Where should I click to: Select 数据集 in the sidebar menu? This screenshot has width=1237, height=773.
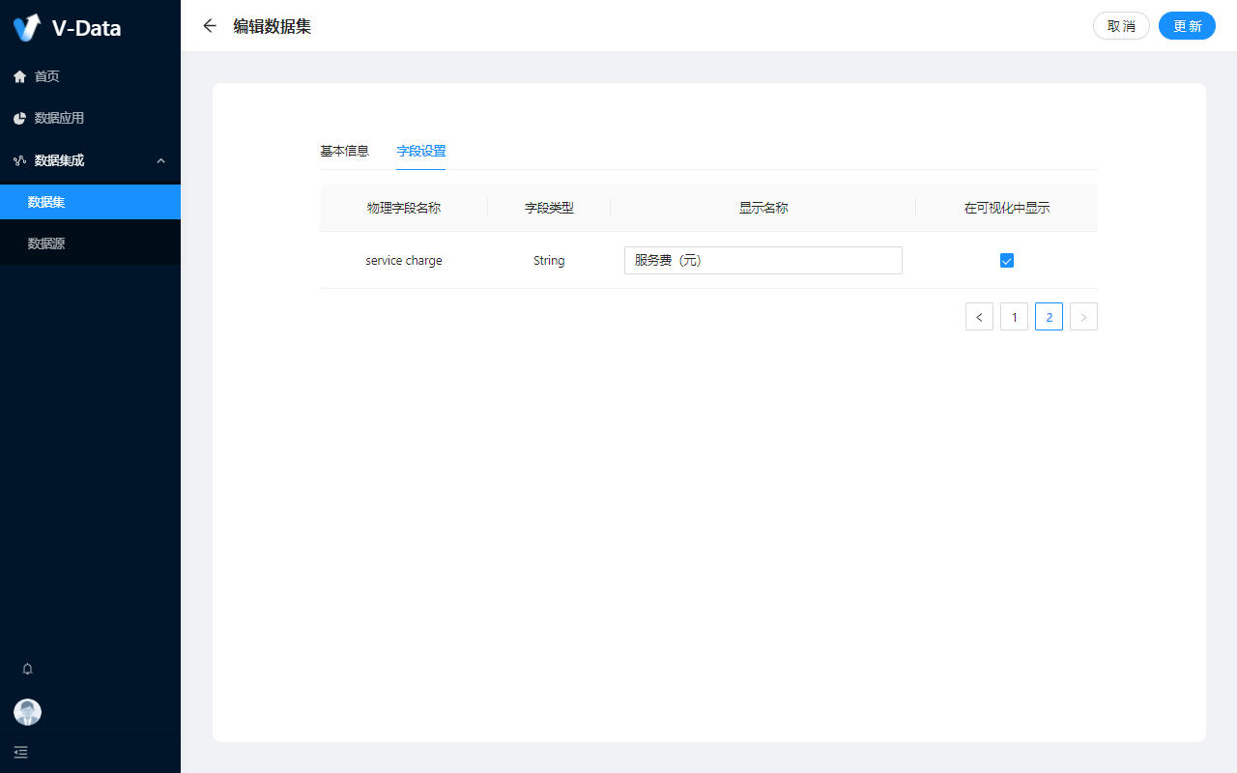coord(46,202)
